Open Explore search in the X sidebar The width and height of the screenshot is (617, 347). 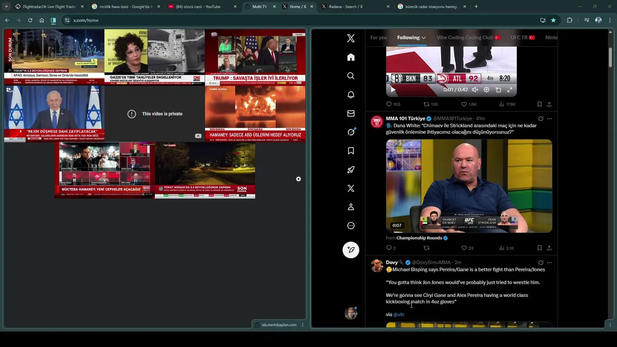[351, 76]
